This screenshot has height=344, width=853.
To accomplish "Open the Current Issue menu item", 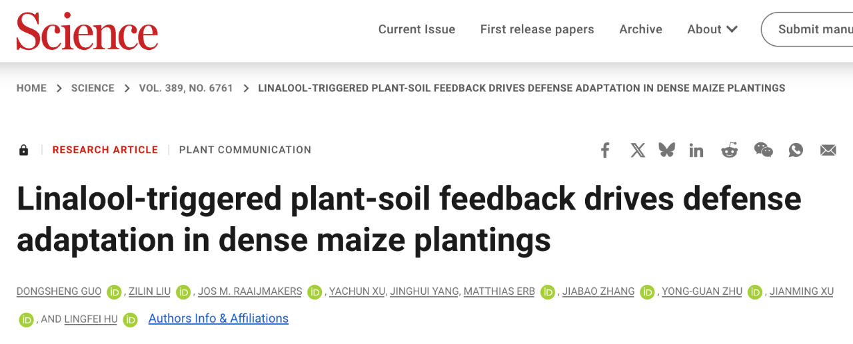I will (x=417, y=29).
